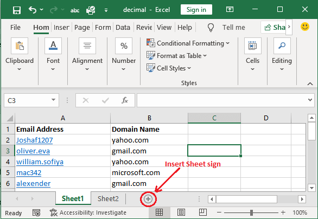Viewport: 318px width, 219px height.
Task: Open the View tab
Action: click(164, 27)
